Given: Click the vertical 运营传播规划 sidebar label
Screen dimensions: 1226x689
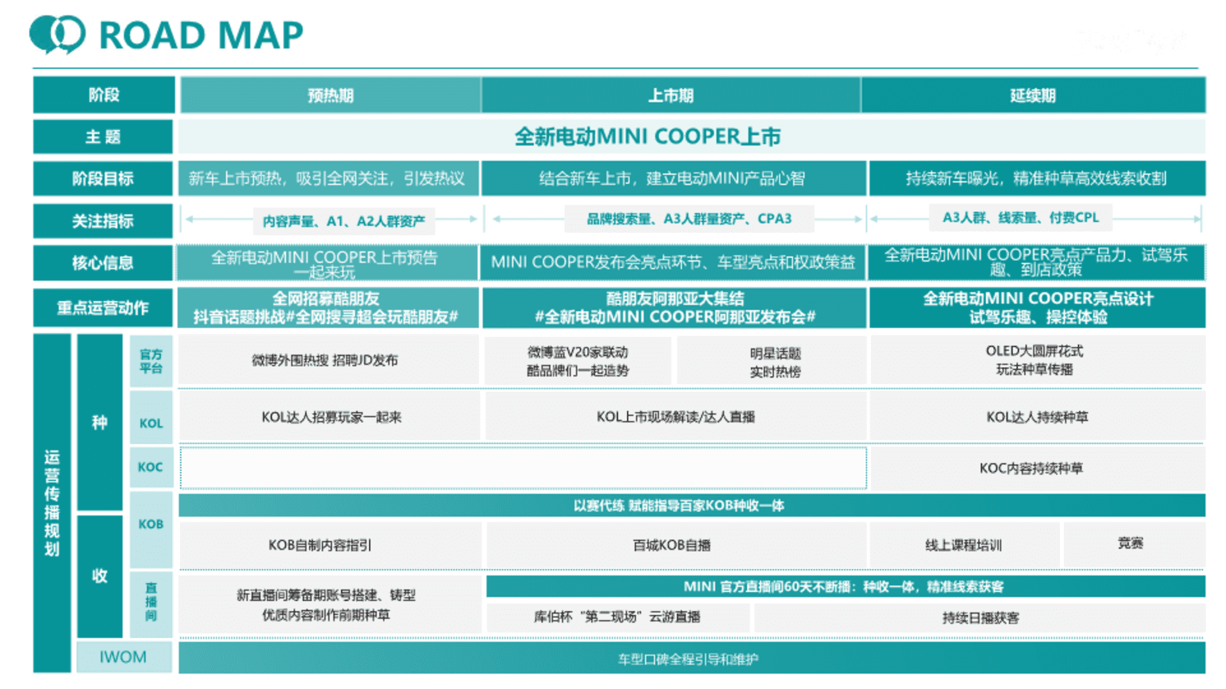Looking at the screenshot, I should point(52,503).
